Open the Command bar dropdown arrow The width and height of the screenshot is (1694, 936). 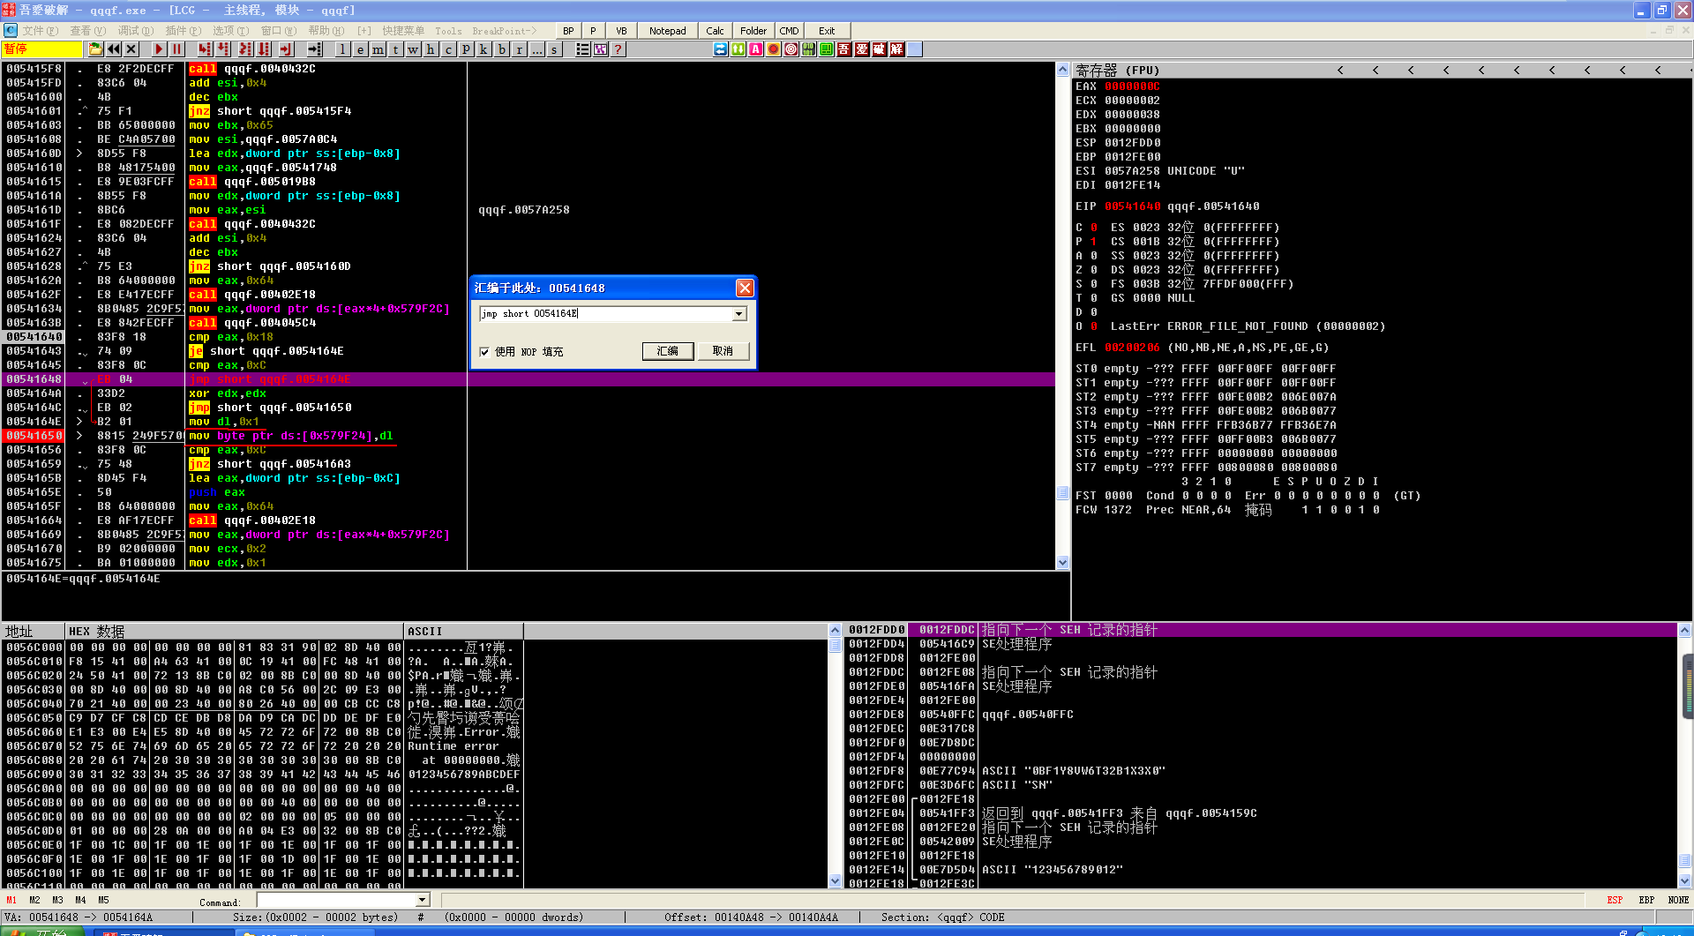pos(423,900)
